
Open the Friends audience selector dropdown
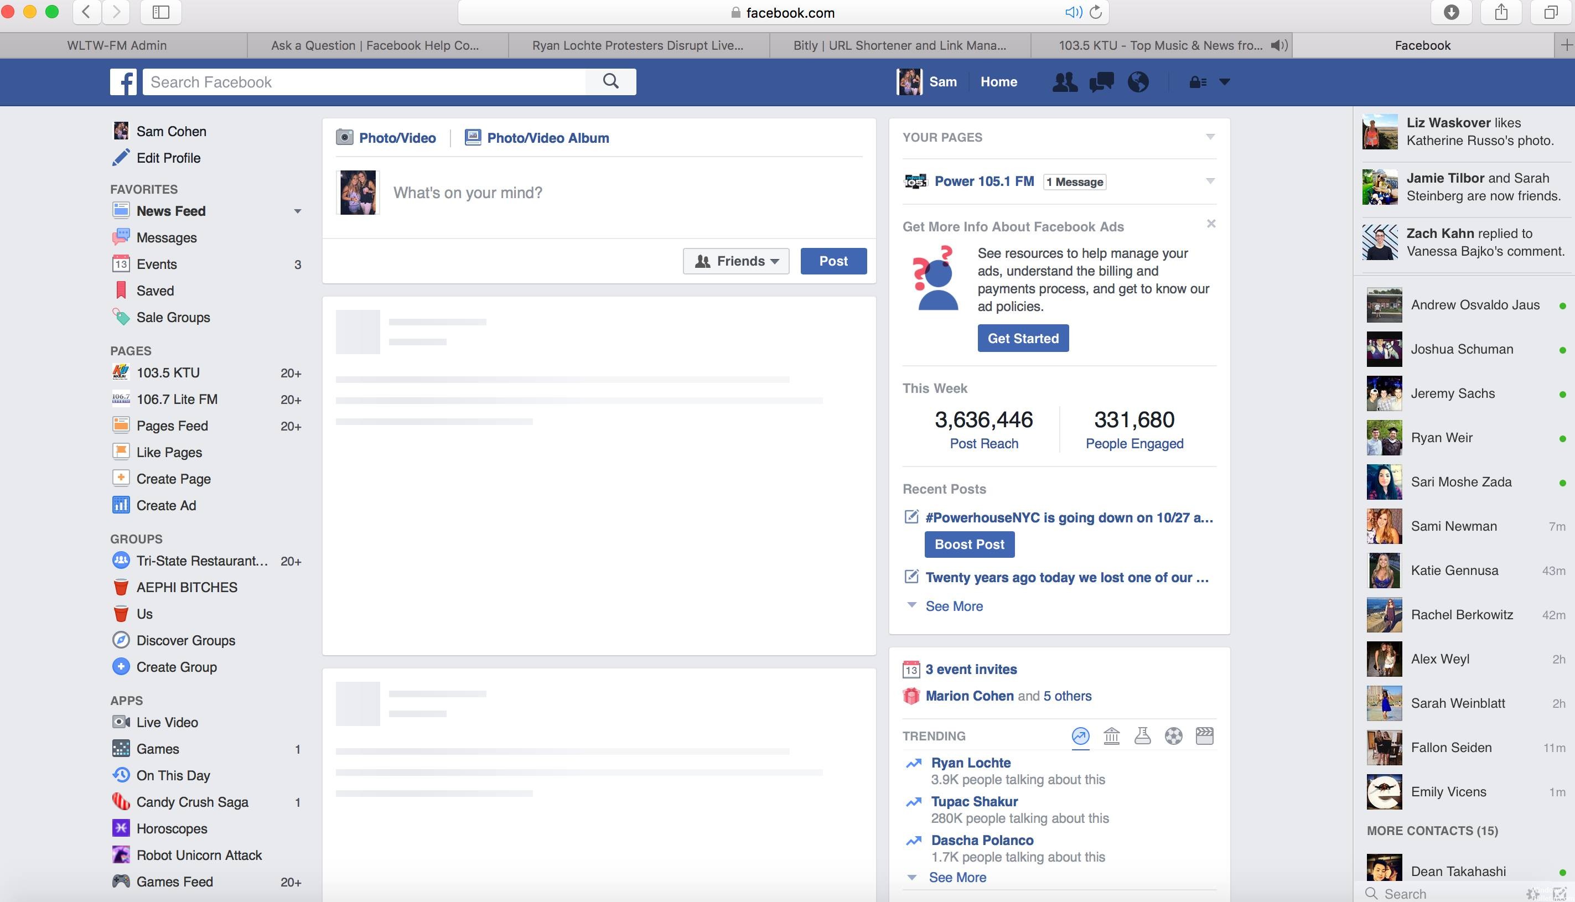click(736, 261)
